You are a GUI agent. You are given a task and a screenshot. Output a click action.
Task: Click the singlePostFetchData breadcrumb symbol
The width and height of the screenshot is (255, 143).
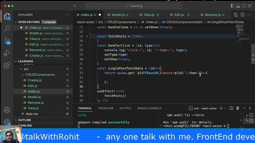(228, 22)
